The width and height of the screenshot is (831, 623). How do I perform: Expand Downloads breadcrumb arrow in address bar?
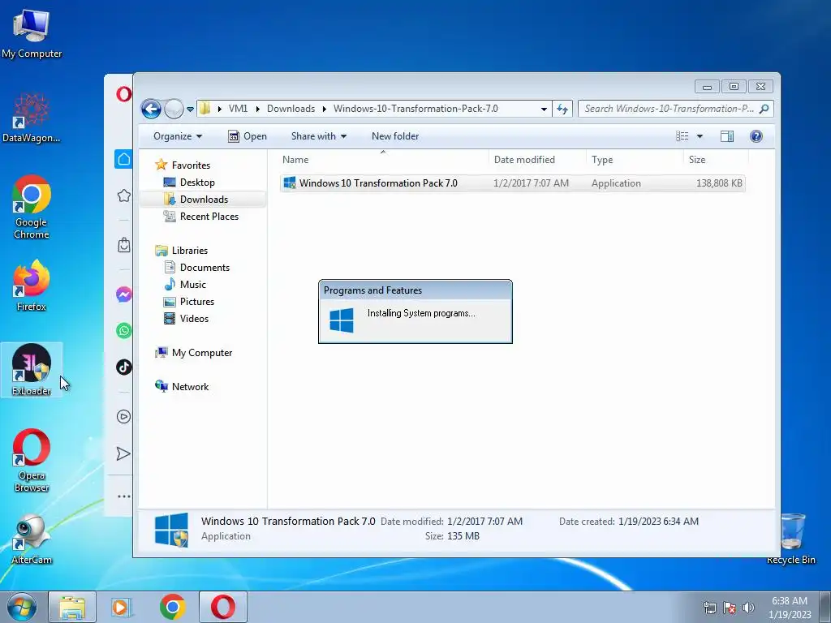coord(324,109)
